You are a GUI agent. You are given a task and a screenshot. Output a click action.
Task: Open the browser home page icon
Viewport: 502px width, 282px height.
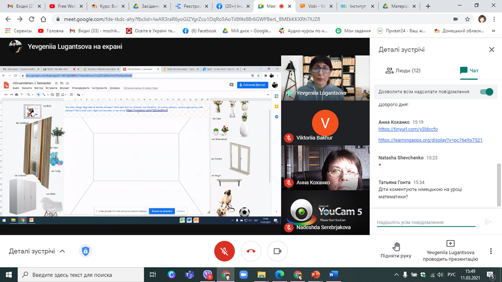point(43,19)
